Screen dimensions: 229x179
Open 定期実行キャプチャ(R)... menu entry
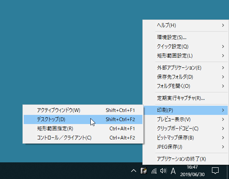click(185, 98)
